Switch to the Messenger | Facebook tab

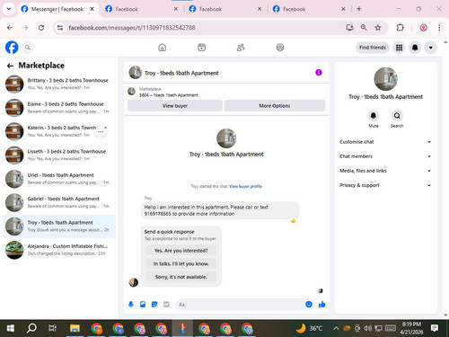coord(57,9)
